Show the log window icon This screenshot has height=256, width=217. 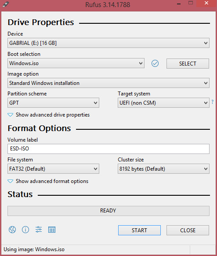[x=52, y=230]
